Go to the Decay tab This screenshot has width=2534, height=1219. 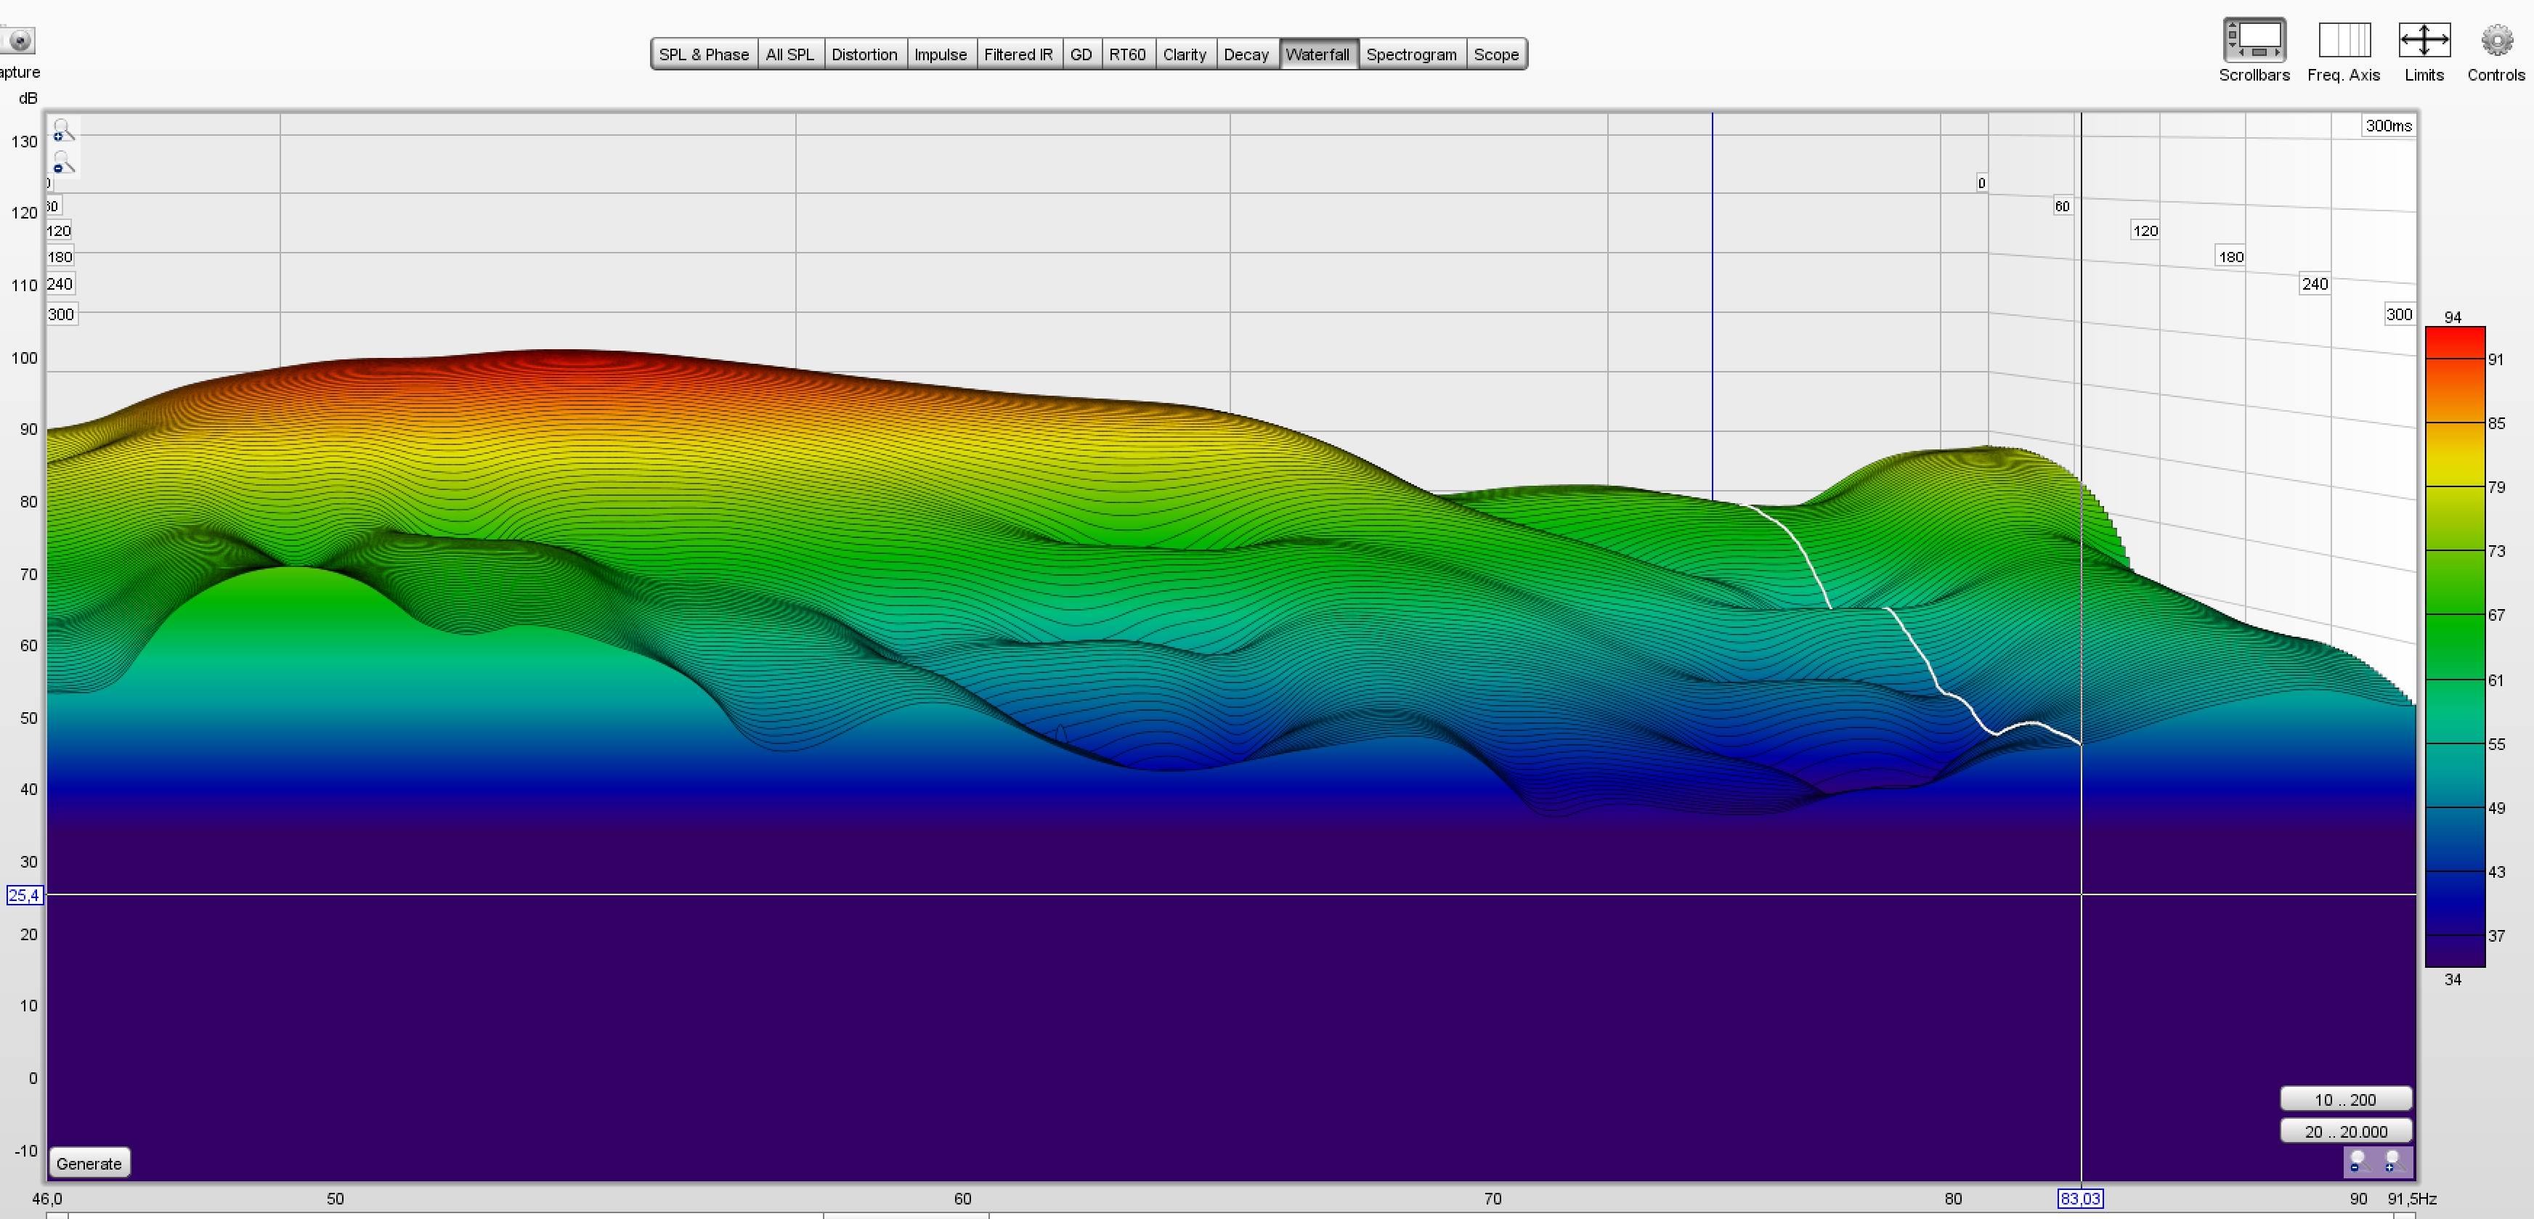(x=1246, y=54)
